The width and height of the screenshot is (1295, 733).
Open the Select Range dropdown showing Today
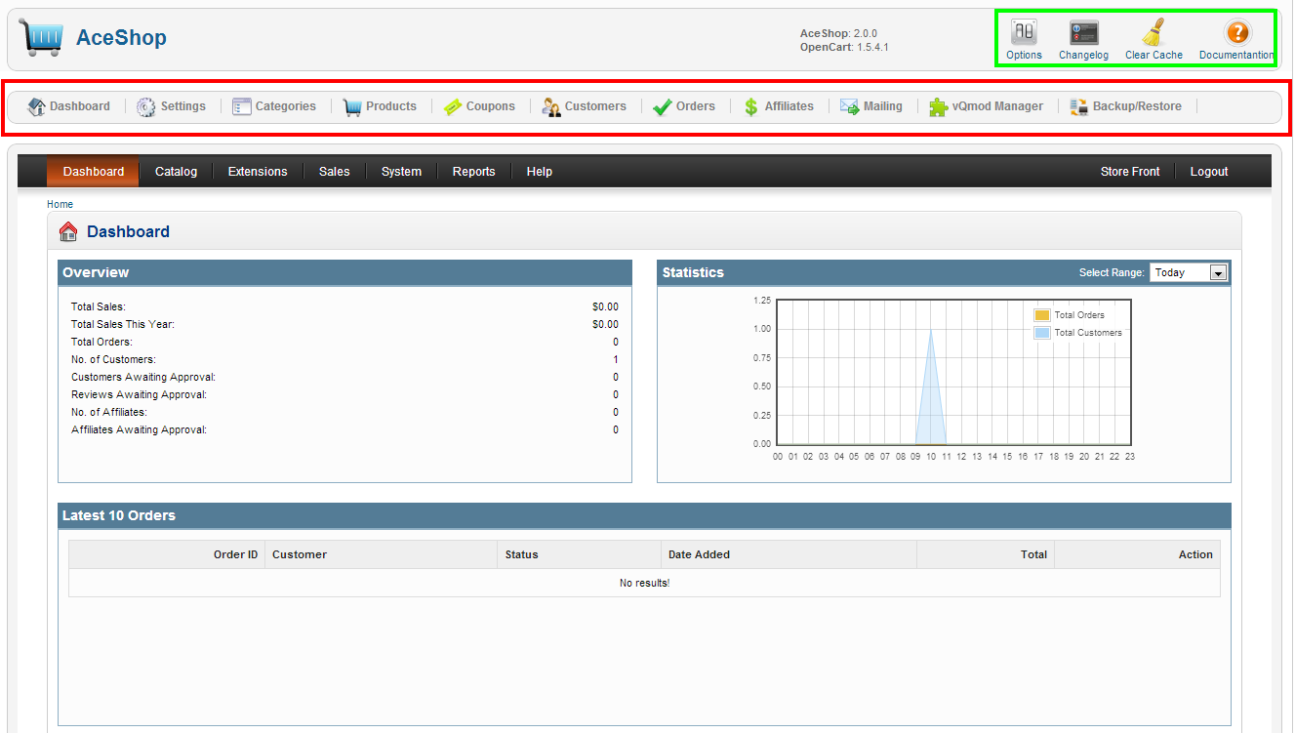1189,272
